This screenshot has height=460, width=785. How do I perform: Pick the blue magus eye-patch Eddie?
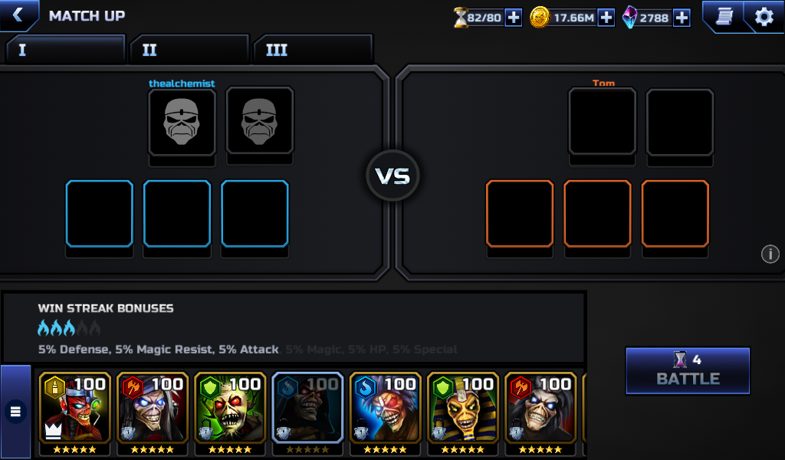(x=385, y=413)
